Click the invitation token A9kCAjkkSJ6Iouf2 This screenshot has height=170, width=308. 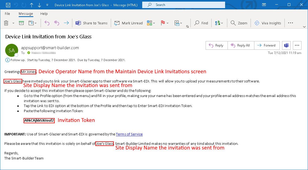tap(39, 120)
